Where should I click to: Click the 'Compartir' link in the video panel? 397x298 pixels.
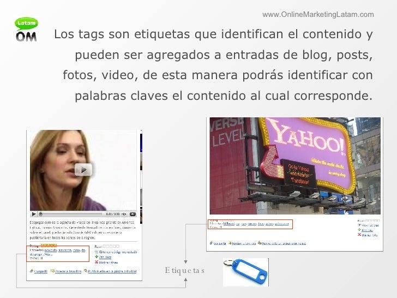(41, 271)
